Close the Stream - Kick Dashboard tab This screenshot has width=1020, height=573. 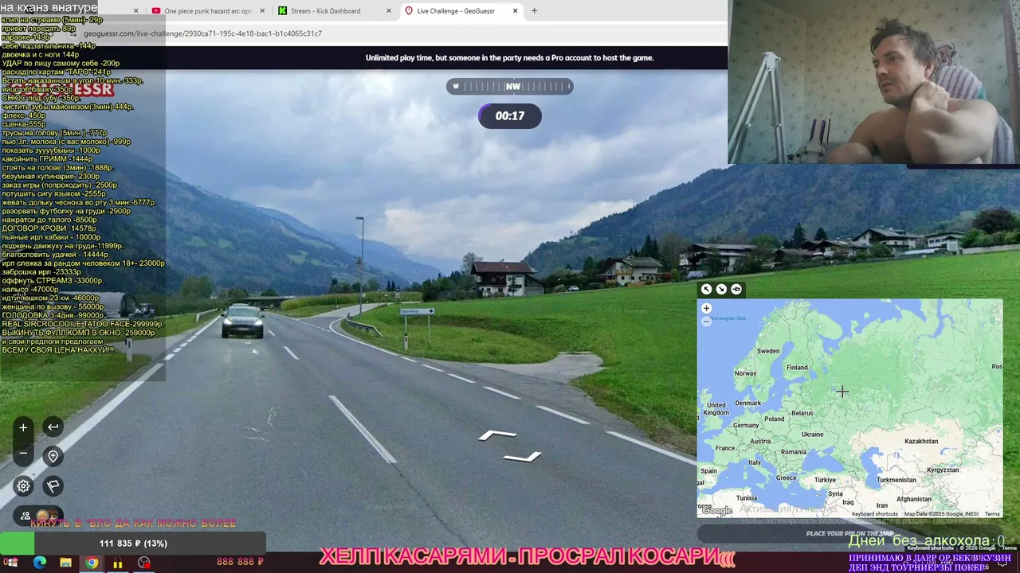pos(389,11)
